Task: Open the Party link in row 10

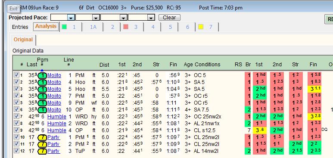Action: tap(53, 137)
